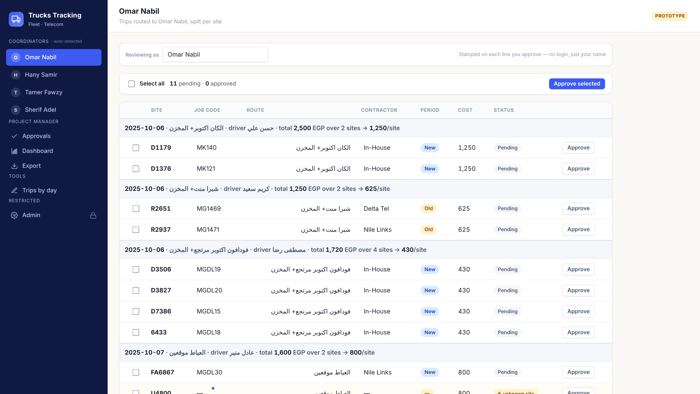Screen dimensions: 700x394
Task: Approve the D7386 MGDL15 trip
Action: click(x=578, y=311)
